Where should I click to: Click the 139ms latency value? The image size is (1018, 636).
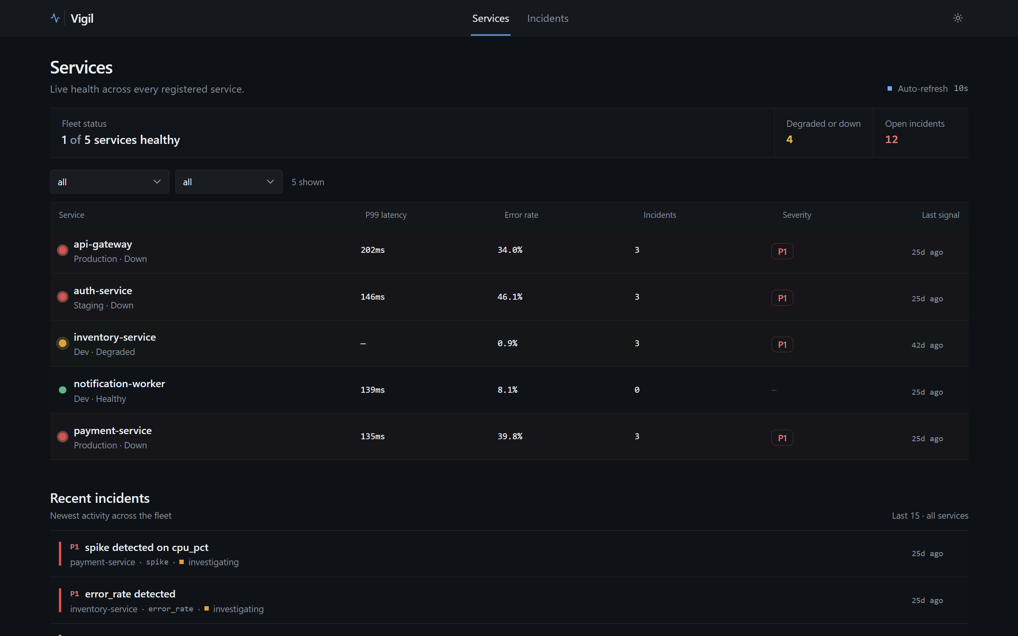(372, 390)
